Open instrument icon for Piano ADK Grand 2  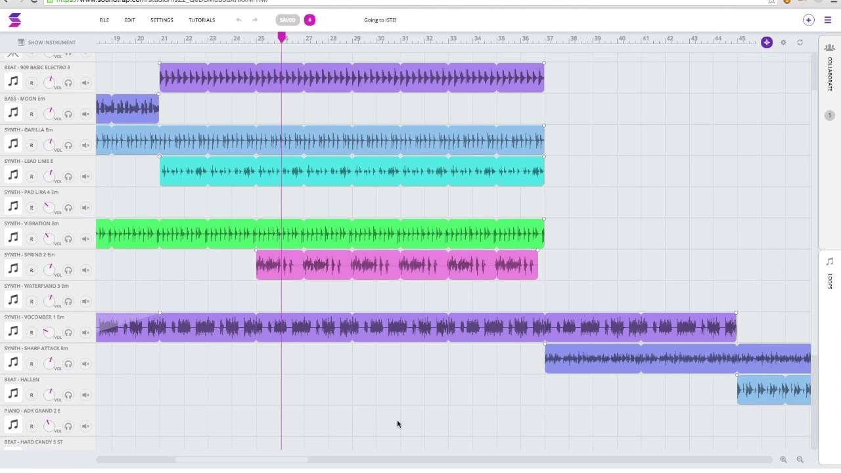point(12,425)
